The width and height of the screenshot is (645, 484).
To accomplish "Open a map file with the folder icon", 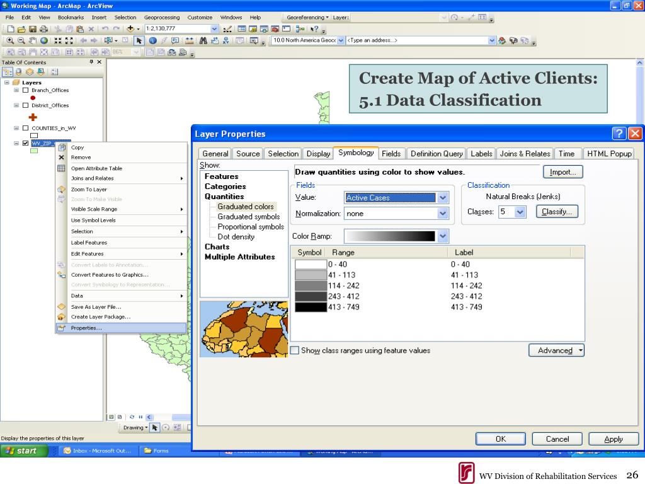I will tap(21, 29).
